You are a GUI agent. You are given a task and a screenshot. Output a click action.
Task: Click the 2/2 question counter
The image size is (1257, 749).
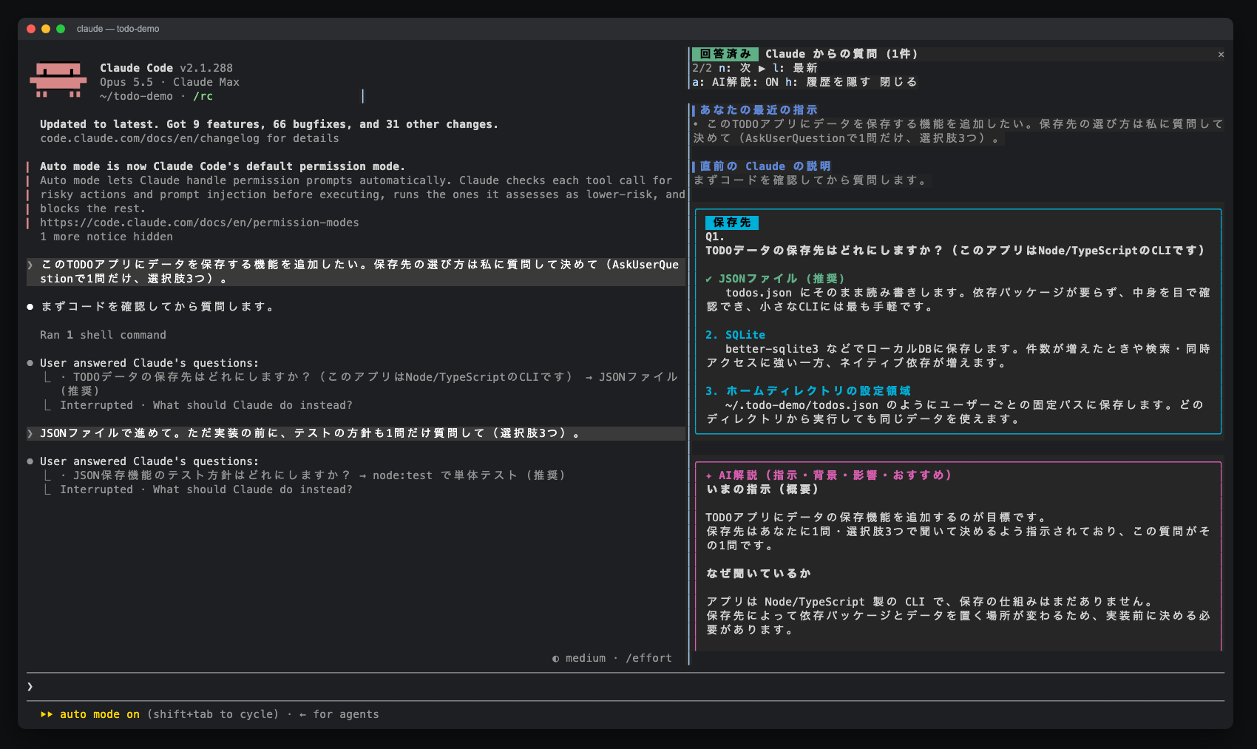[702, 68]
